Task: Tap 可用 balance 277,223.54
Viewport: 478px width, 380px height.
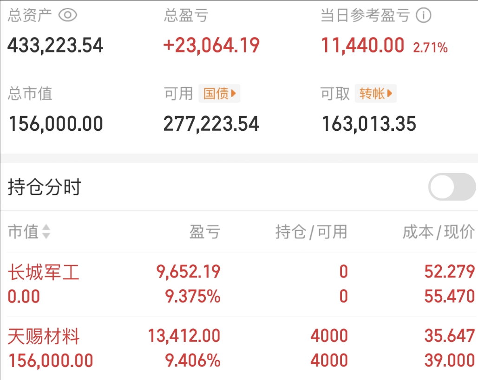Action: click(211, 124)
